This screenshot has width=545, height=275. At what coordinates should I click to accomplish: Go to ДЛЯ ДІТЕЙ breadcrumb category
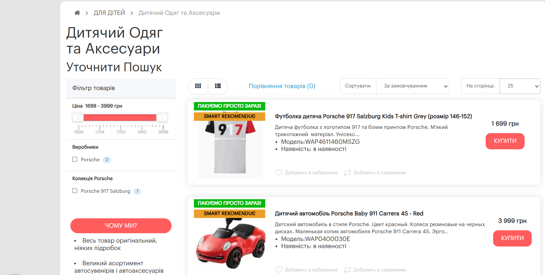click(x=109, y=13)
